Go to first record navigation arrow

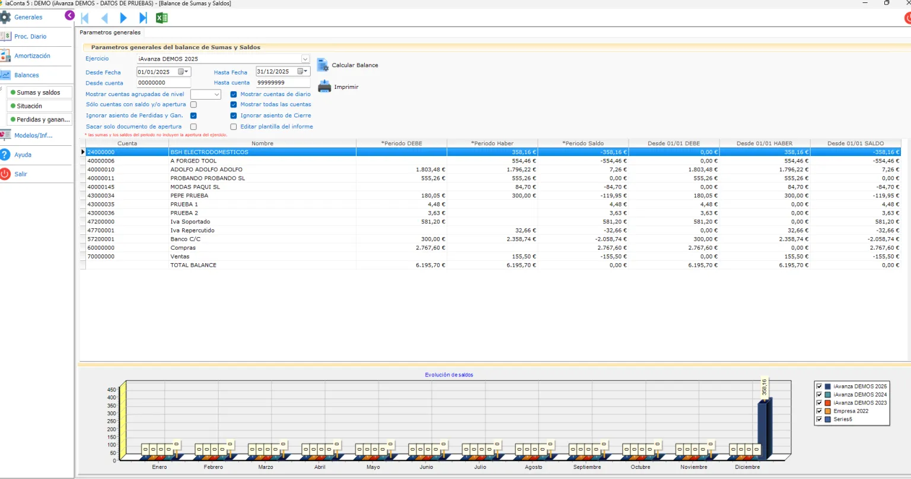pos(85,18)
